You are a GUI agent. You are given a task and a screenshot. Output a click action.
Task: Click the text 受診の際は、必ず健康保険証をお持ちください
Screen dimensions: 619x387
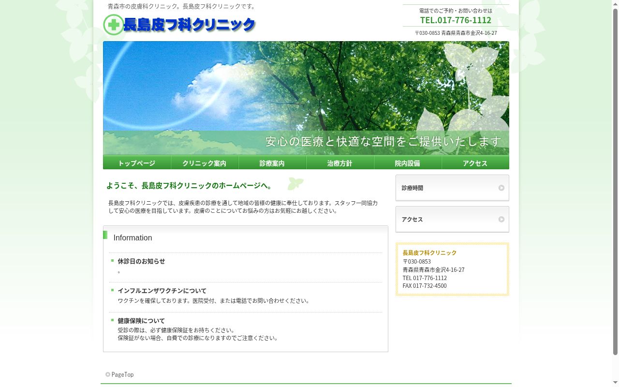coord(176,330)
